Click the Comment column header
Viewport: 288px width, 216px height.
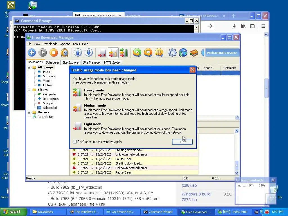229,68
